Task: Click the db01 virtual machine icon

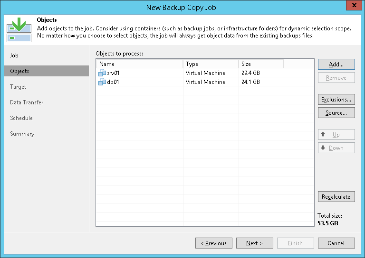Action: [x=102, y=82]
